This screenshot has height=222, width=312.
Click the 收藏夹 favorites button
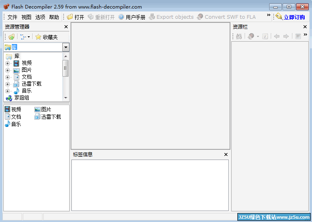click(46, 37)
